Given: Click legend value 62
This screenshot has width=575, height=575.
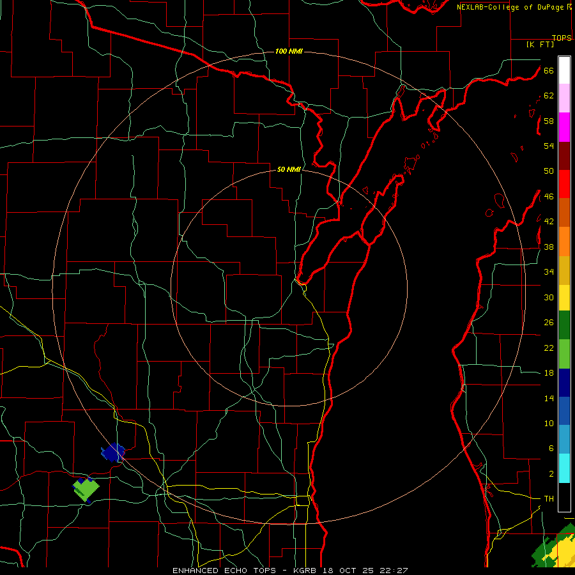Looking at the screenshot, I should tap(549, 96).
